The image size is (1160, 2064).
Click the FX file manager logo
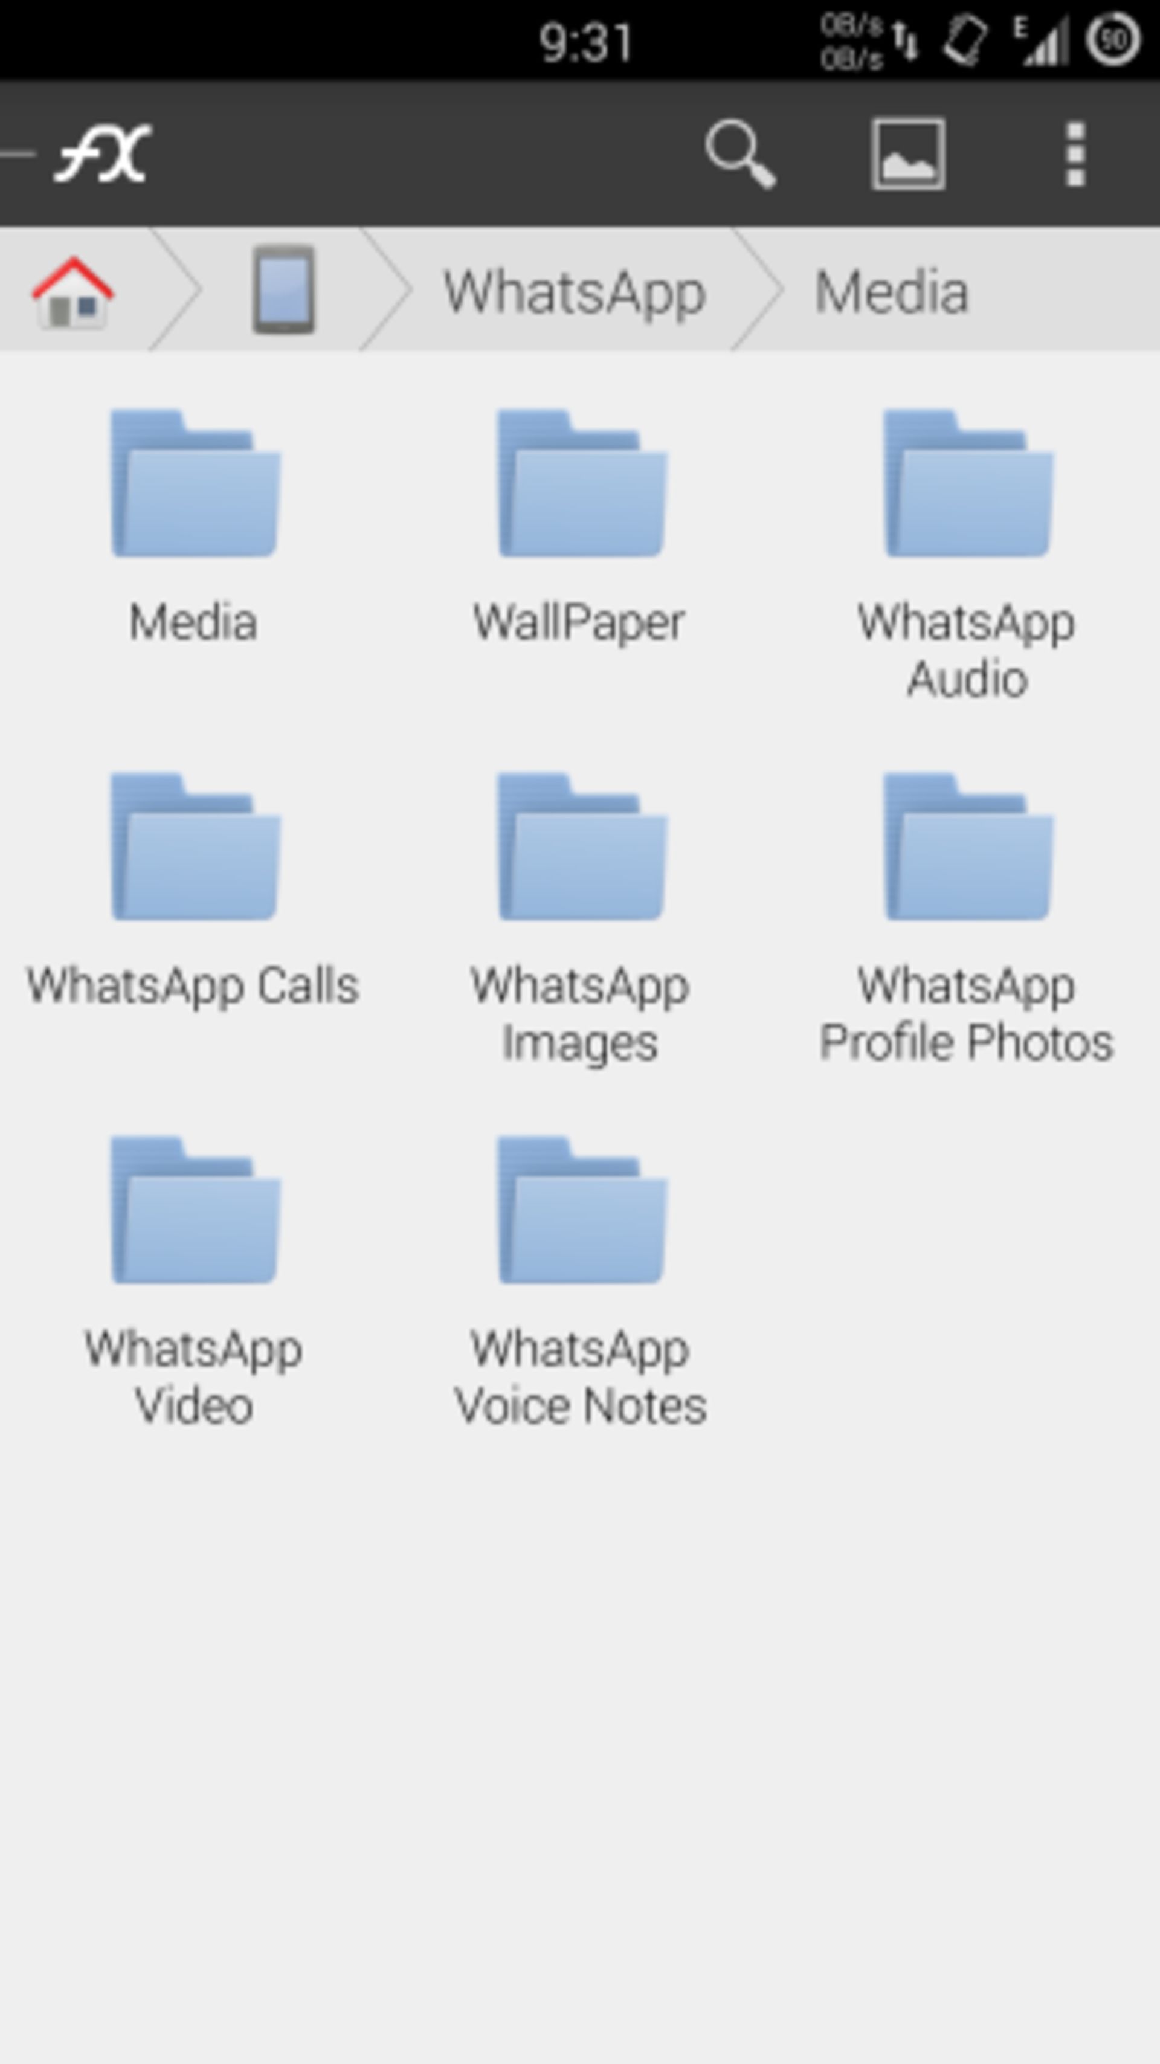105,152
